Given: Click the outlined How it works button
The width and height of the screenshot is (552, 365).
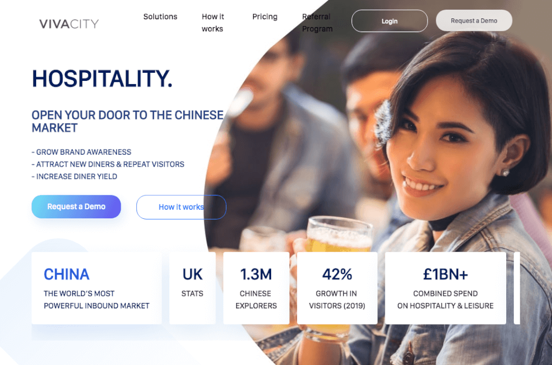Looking at the screenshot, I should coord(181,207).
